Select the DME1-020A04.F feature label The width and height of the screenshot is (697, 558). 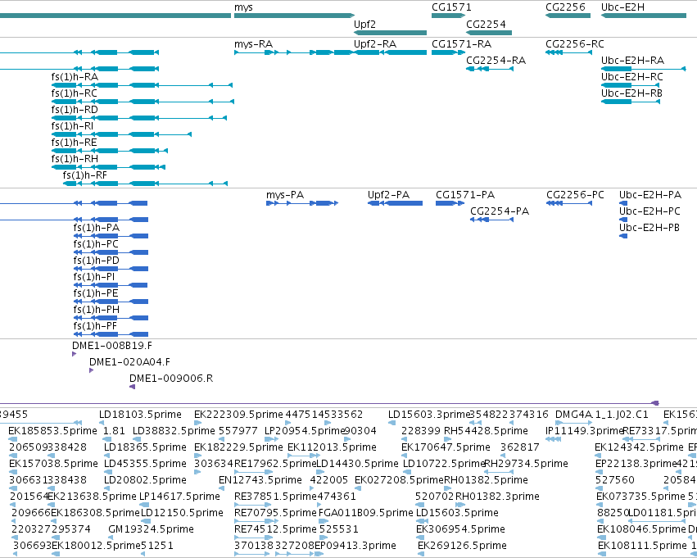[129, 362]
